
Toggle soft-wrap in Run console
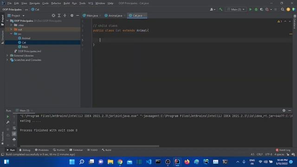[x=14, y=128]
